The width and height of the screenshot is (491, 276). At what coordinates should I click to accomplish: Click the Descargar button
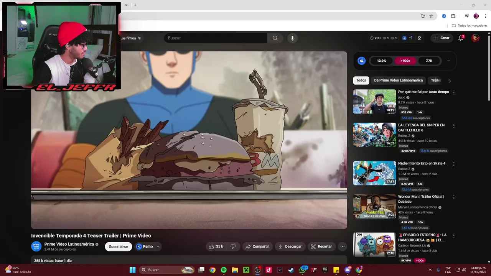click(x=290, y=246)
